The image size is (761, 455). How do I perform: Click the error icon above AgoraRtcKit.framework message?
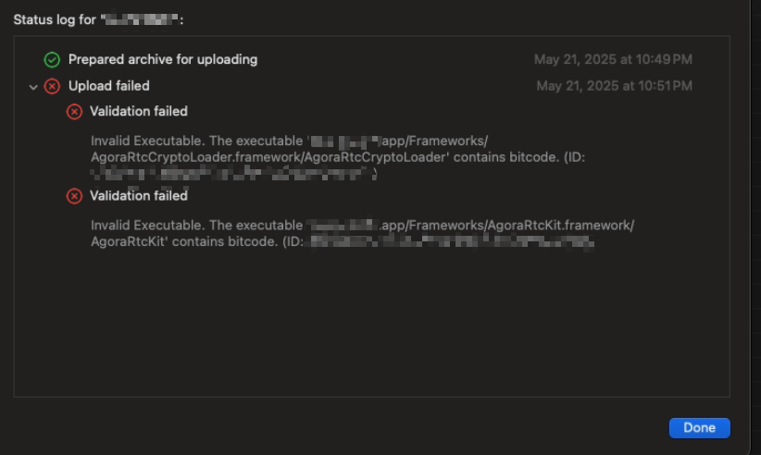point(74,196)
